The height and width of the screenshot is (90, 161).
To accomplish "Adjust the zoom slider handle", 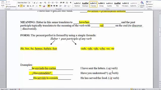I will [x=154, y=89].
